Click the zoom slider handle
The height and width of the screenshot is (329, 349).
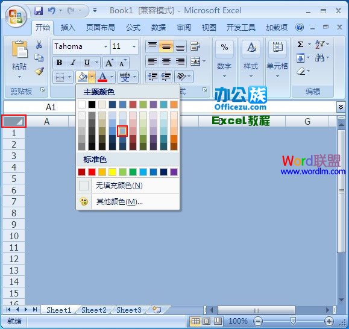pos(293,321)
